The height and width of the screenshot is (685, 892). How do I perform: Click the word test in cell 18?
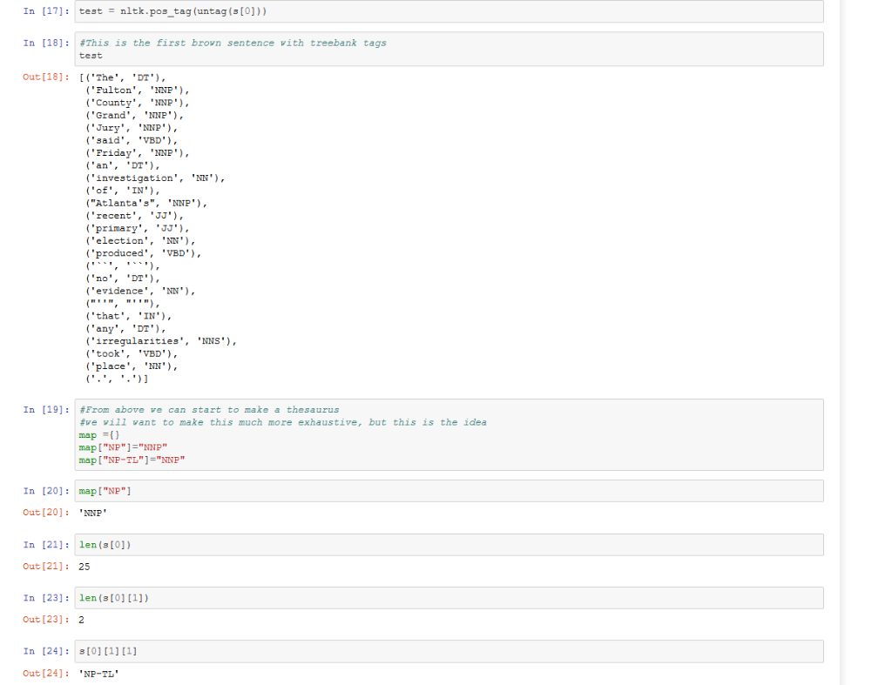(x=89, y=55)
